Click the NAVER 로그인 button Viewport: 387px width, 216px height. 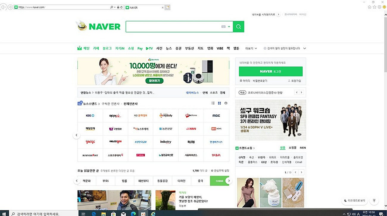271,71
